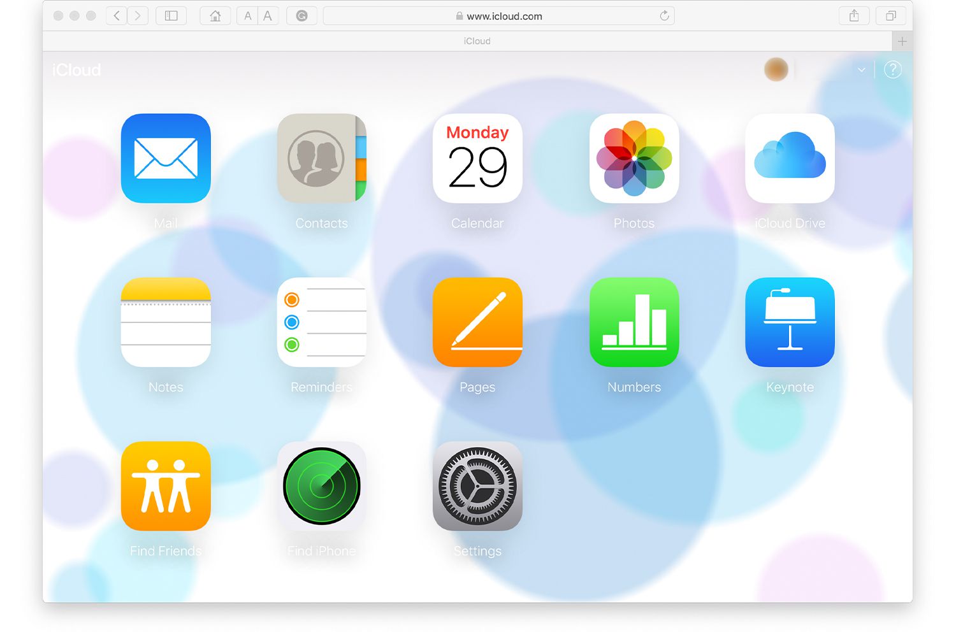Click the iCloud Drive label

[x=790, y=224]
